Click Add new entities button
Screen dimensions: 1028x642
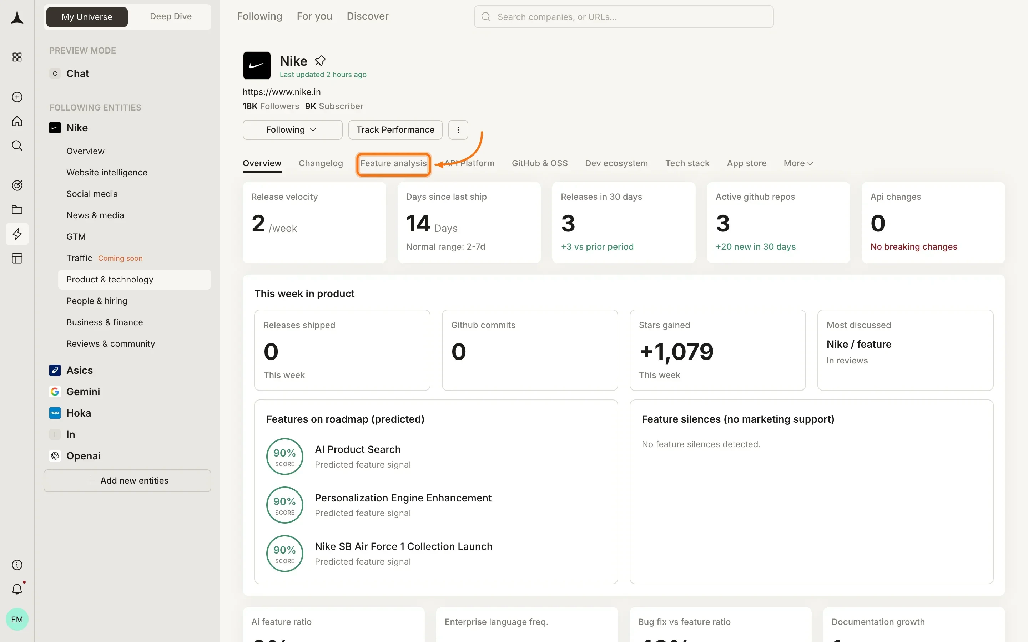(x=127, y=480)
